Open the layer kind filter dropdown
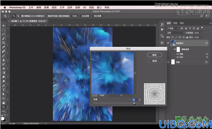Viewport: 212px width, 129px height. click(x=173, y=28)
